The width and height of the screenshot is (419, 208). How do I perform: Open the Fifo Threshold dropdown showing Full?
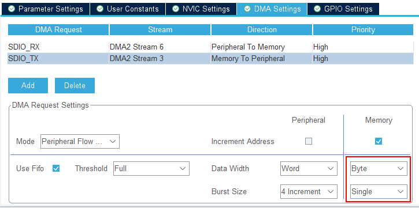click(x=151, y=168)
